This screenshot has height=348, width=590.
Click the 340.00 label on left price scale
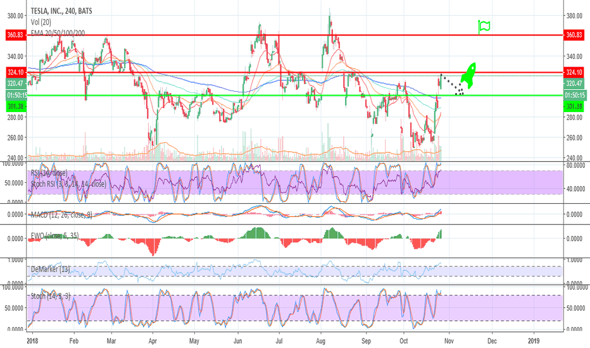[x=15, y=56]
